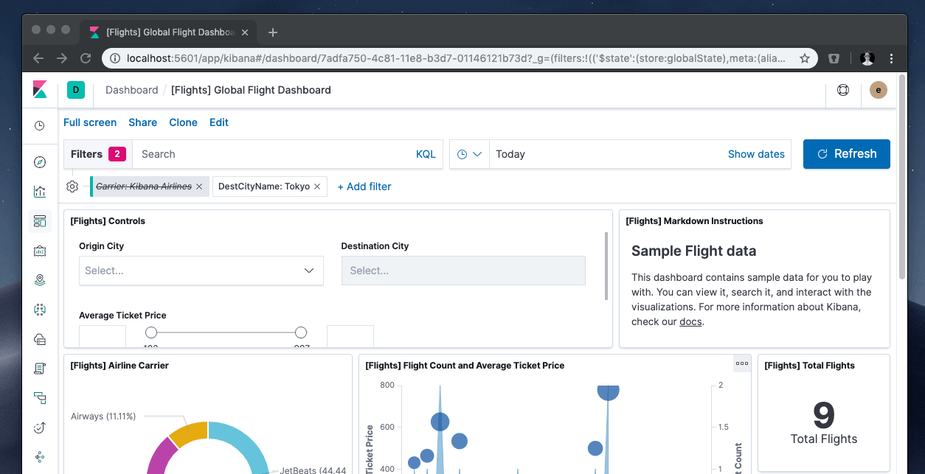Switch query language via KQL

(x=426, y=154)
